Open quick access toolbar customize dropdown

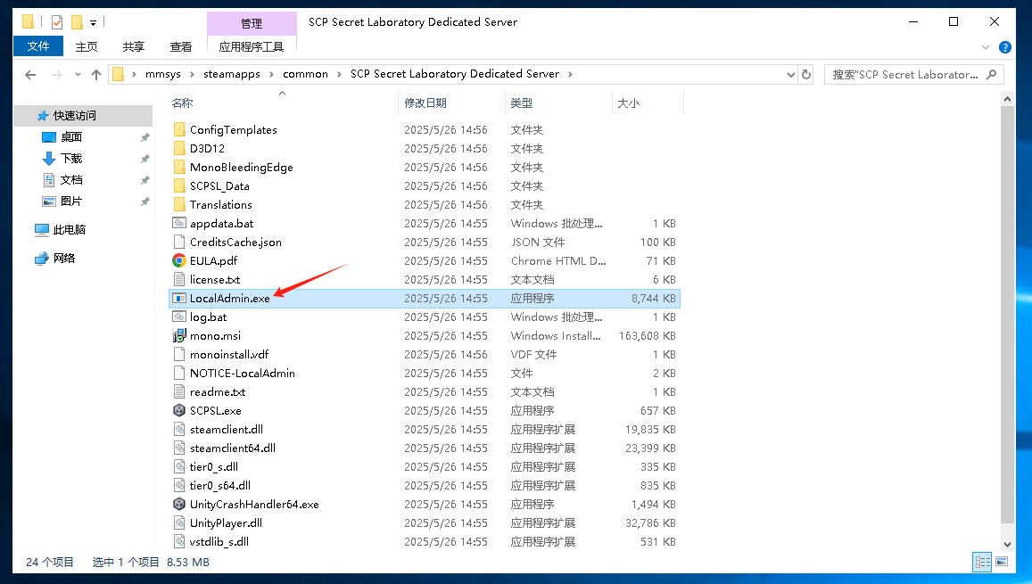(94, 23)
